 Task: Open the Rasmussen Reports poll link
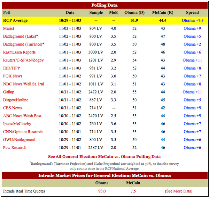19,52
